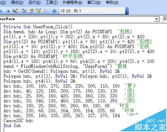
Task: Open the Properties Window icon
Action: pyautogui.click(x=31, y=11)
